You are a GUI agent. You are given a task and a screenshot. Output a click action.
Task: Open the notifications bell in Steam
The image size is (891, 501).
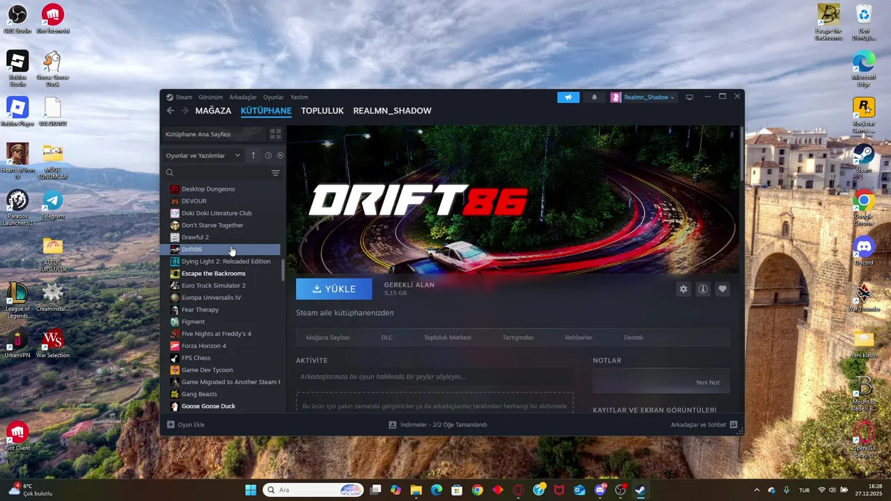pyautogui.click(x=594, y=97)
